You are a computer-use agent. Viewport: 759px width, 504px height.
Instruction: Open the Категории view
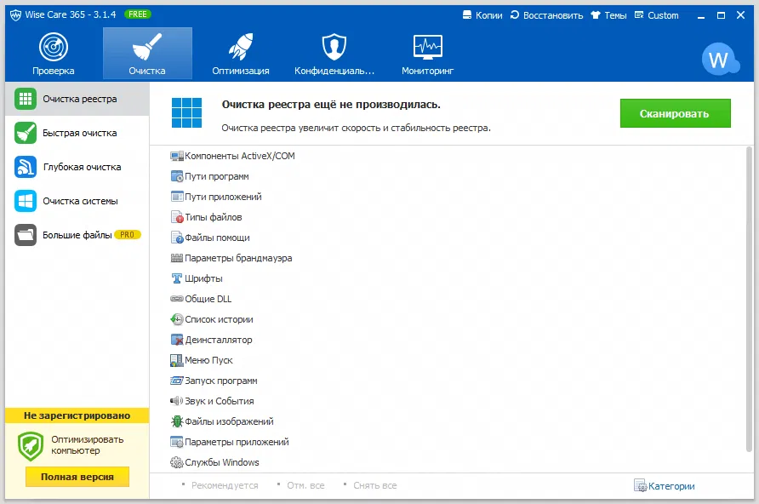[667, 485]
